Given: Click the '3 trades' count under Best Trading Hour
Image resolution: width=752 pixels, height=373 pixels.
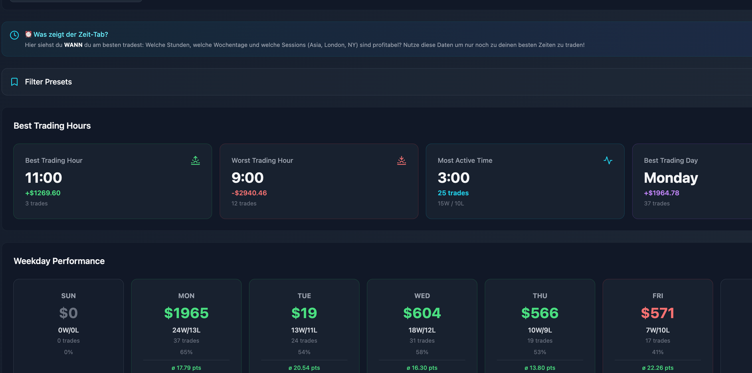Looking at the screenshot, I should coord(36,203).
